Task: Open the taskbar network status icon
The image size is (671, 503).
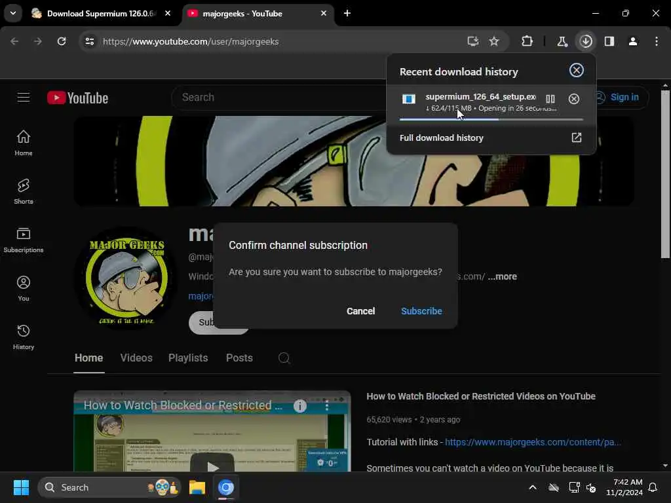Action: click(x=574, y=487)
